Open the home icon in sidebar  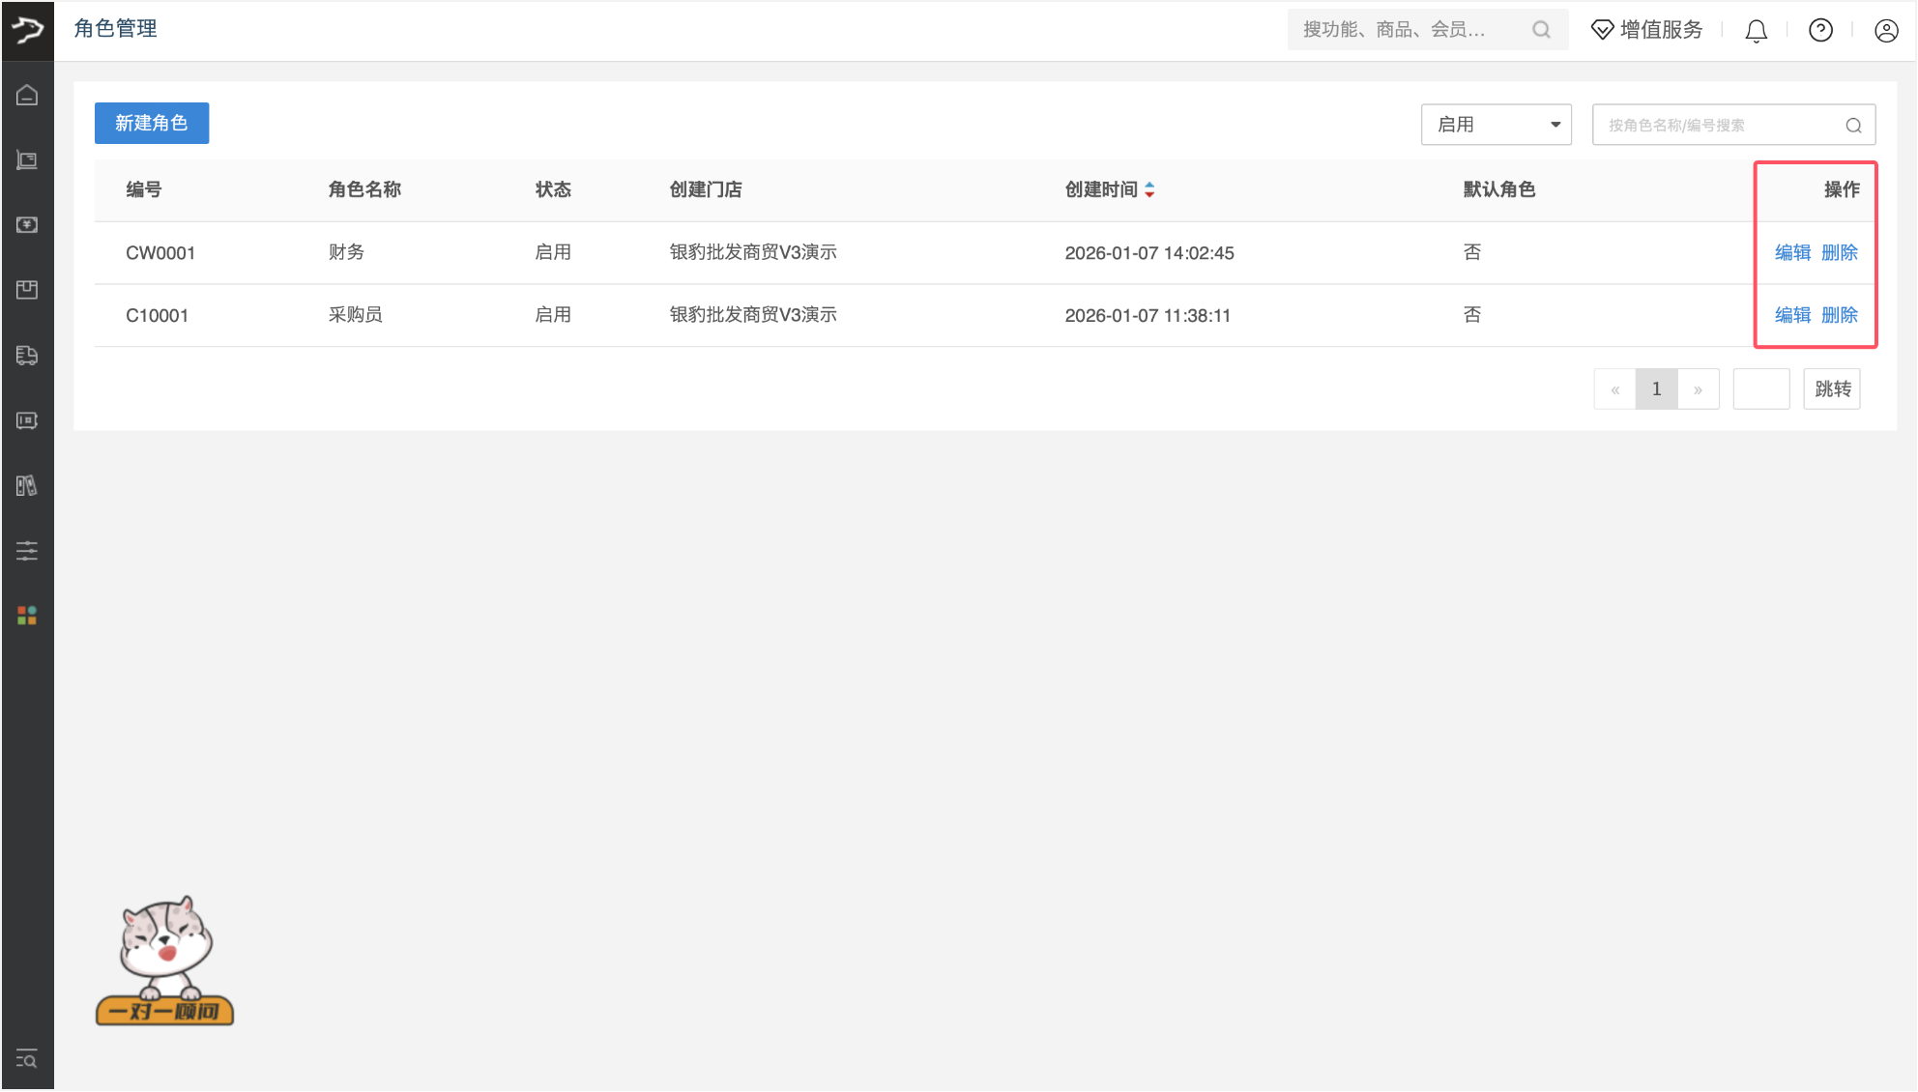[27, 95]
